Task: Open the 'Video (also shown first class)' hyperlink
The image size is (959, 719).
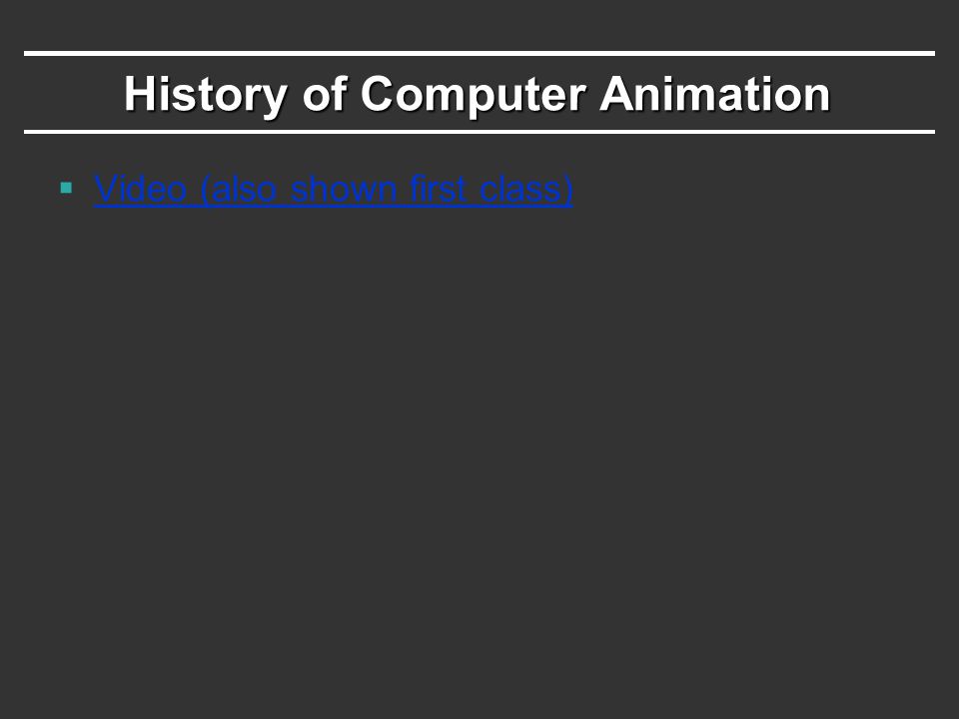Action: pyautogui.click(x=334, y=189)
